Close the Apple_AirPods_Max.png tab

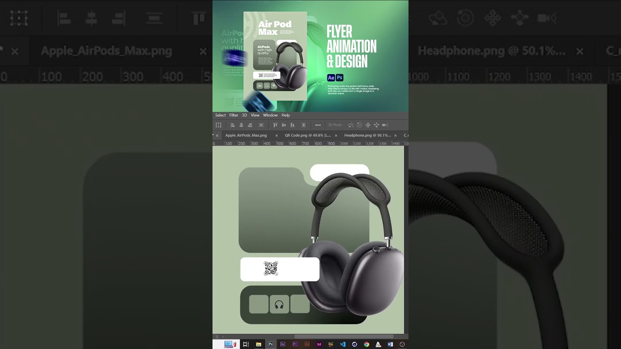(x=277, y=136)
